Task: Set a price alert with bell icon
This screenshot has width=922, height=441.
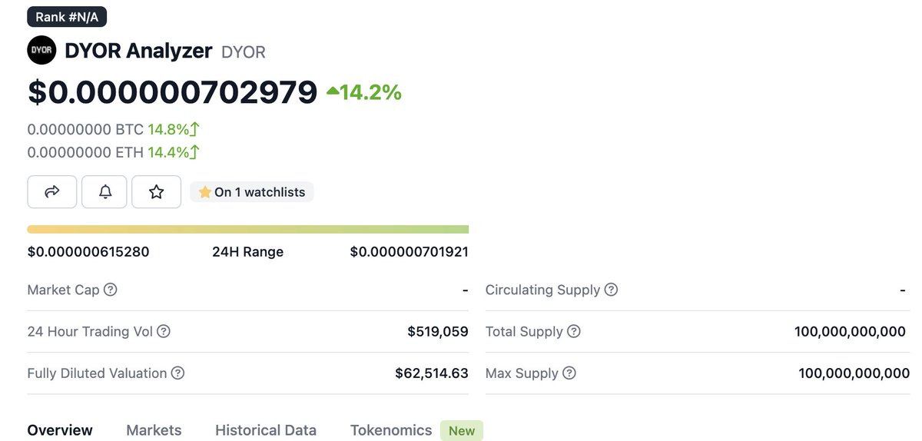Action: [104, 192]
